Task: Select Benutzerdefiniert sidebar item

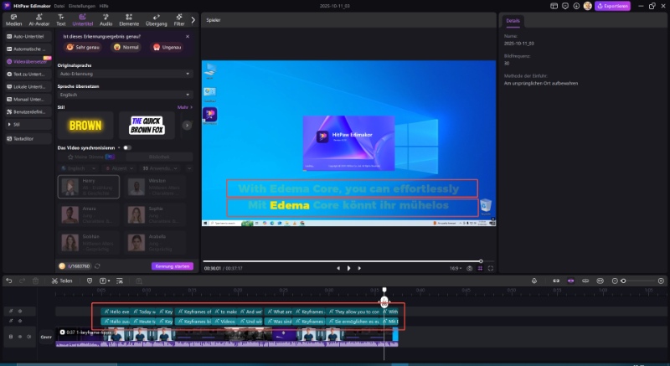Action: tap(28, 112)
